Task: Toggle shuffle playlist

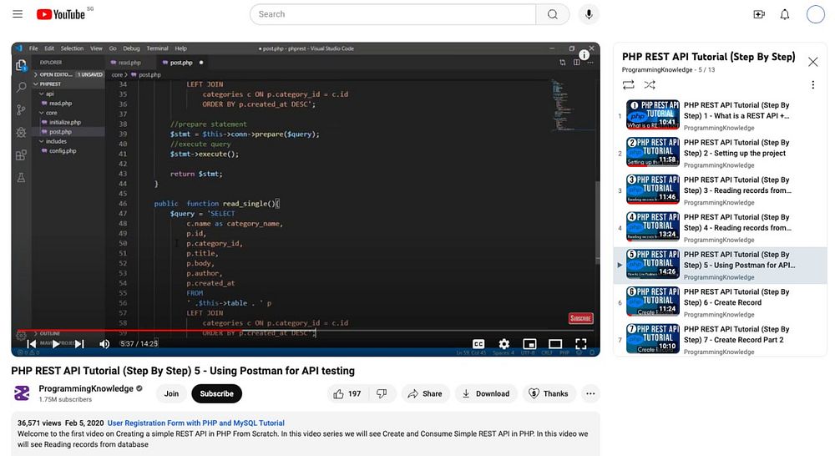Action: point(650,84)
